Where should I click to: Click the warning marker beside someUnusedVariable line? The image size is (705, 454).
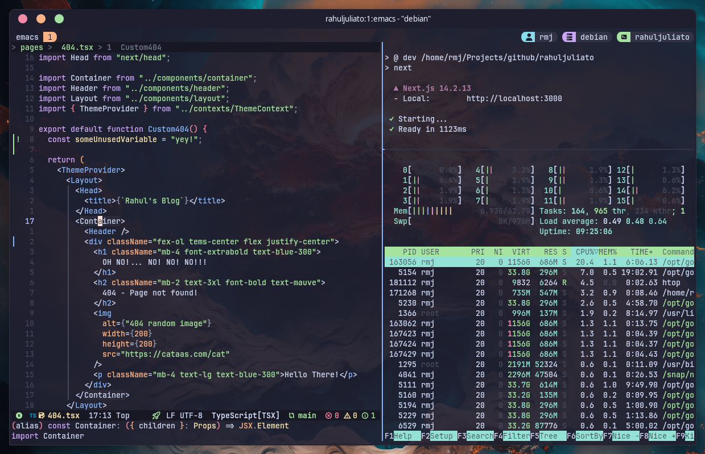click(18, 139)
